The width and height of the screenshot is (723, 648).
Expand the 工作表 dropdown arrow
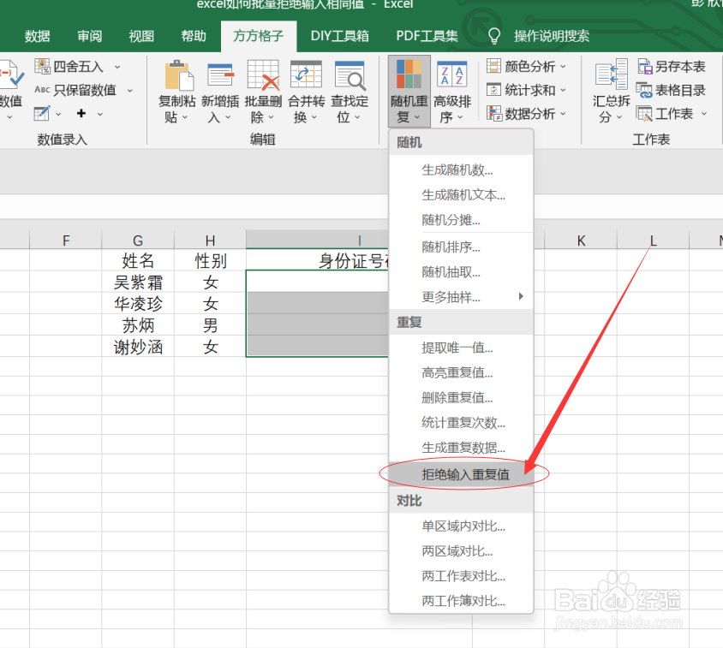tap(704, 113)
